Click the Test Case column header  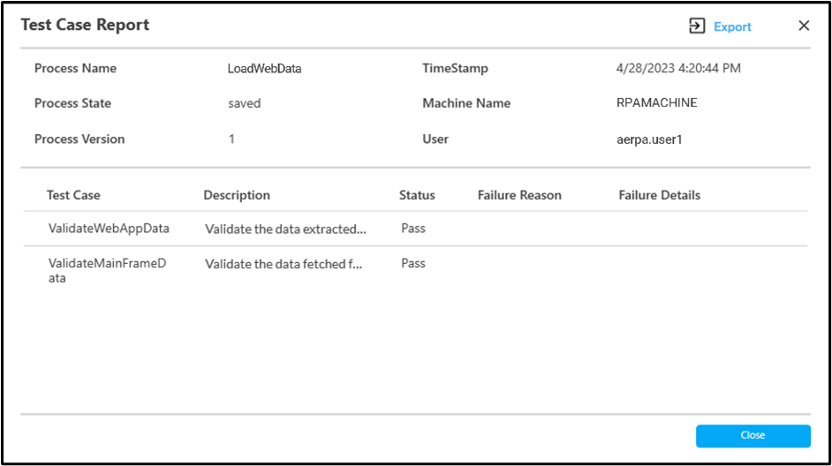73,195
